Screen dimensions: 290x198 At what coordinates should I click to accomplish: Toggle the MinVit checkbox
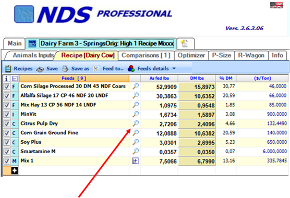pos(7,114)
